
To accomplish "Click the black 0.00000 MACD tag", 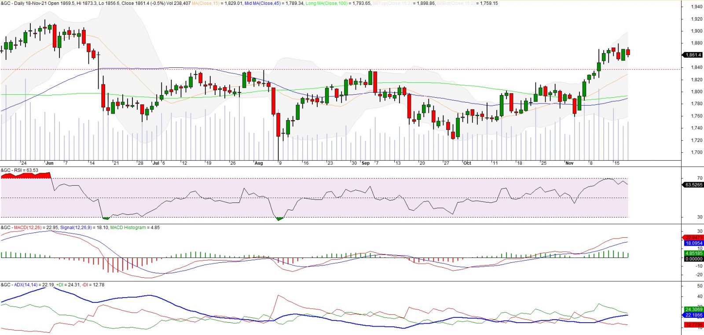I will pos(694,259).
